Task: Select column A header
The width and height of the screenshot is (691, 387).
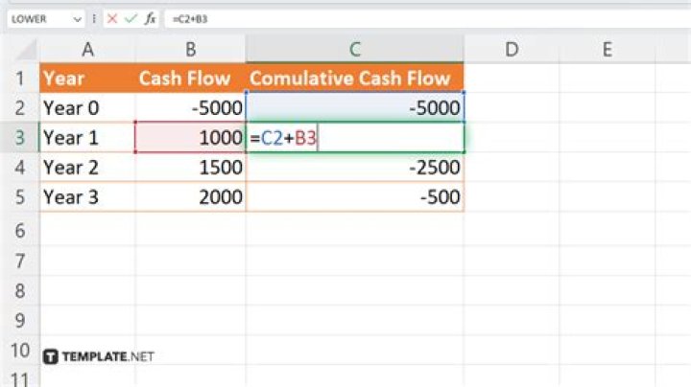Action: 87,49
